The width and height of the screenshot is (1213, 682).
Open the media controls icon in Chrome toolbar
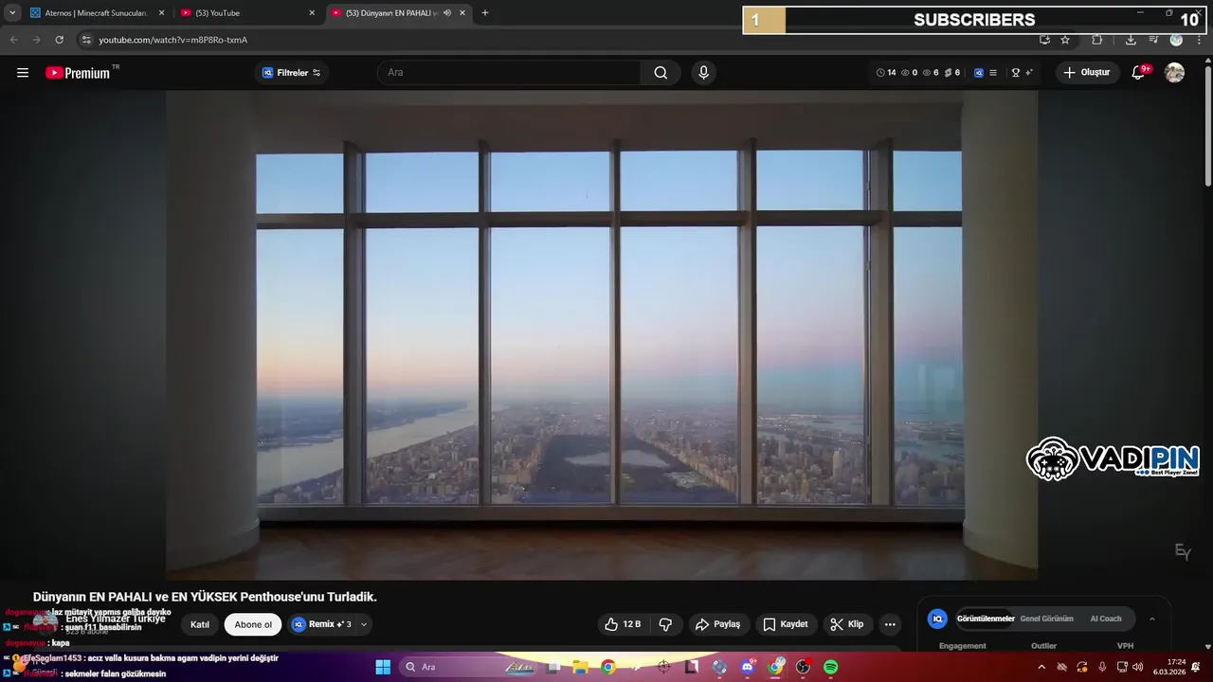1153,40
